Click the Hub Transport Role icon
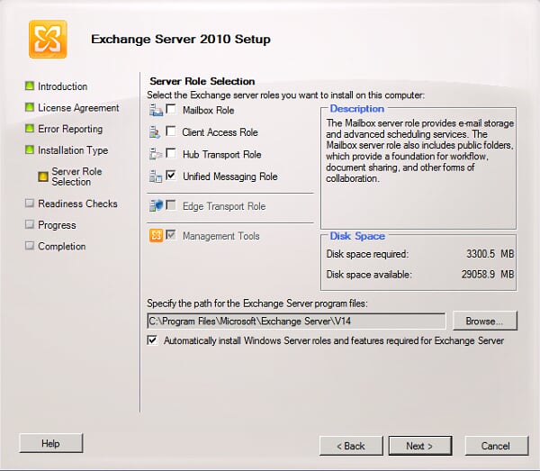The height and width of the screenshot is (471, 540). click(156, 154)
